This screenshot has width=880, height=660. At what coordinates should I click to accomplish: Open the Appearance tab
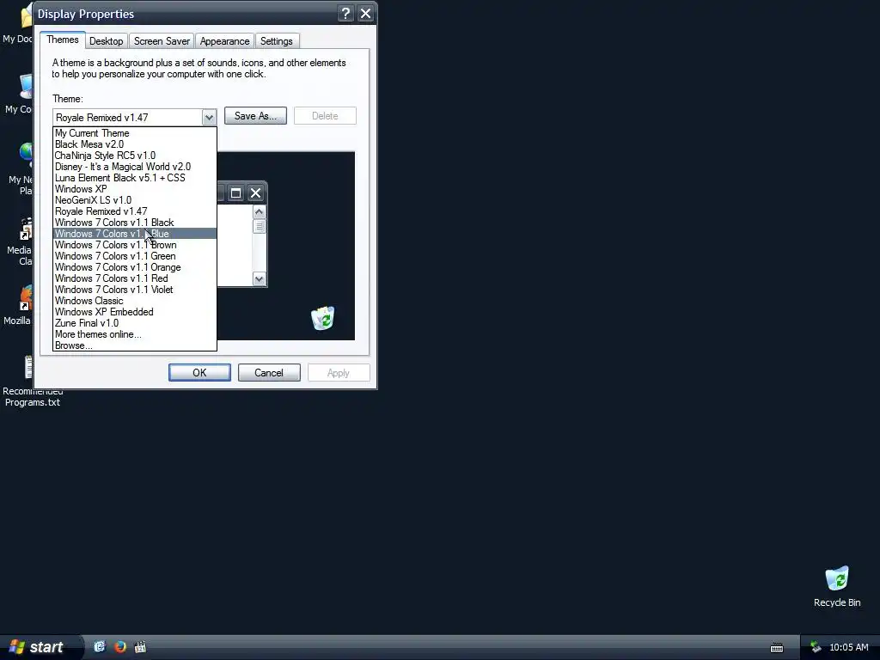[224, 41]
